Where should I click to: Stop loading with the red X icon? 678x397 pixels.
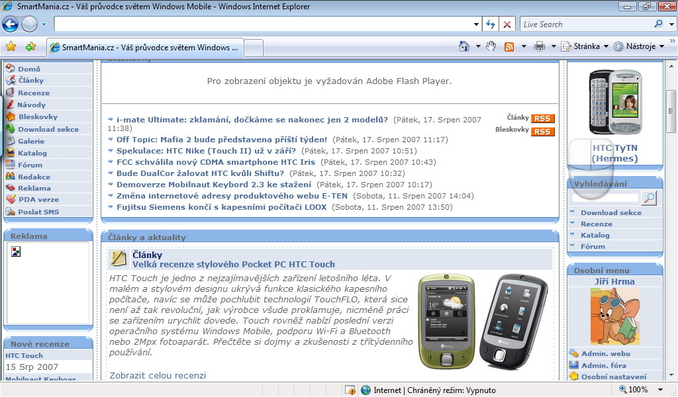click(507, 24)
